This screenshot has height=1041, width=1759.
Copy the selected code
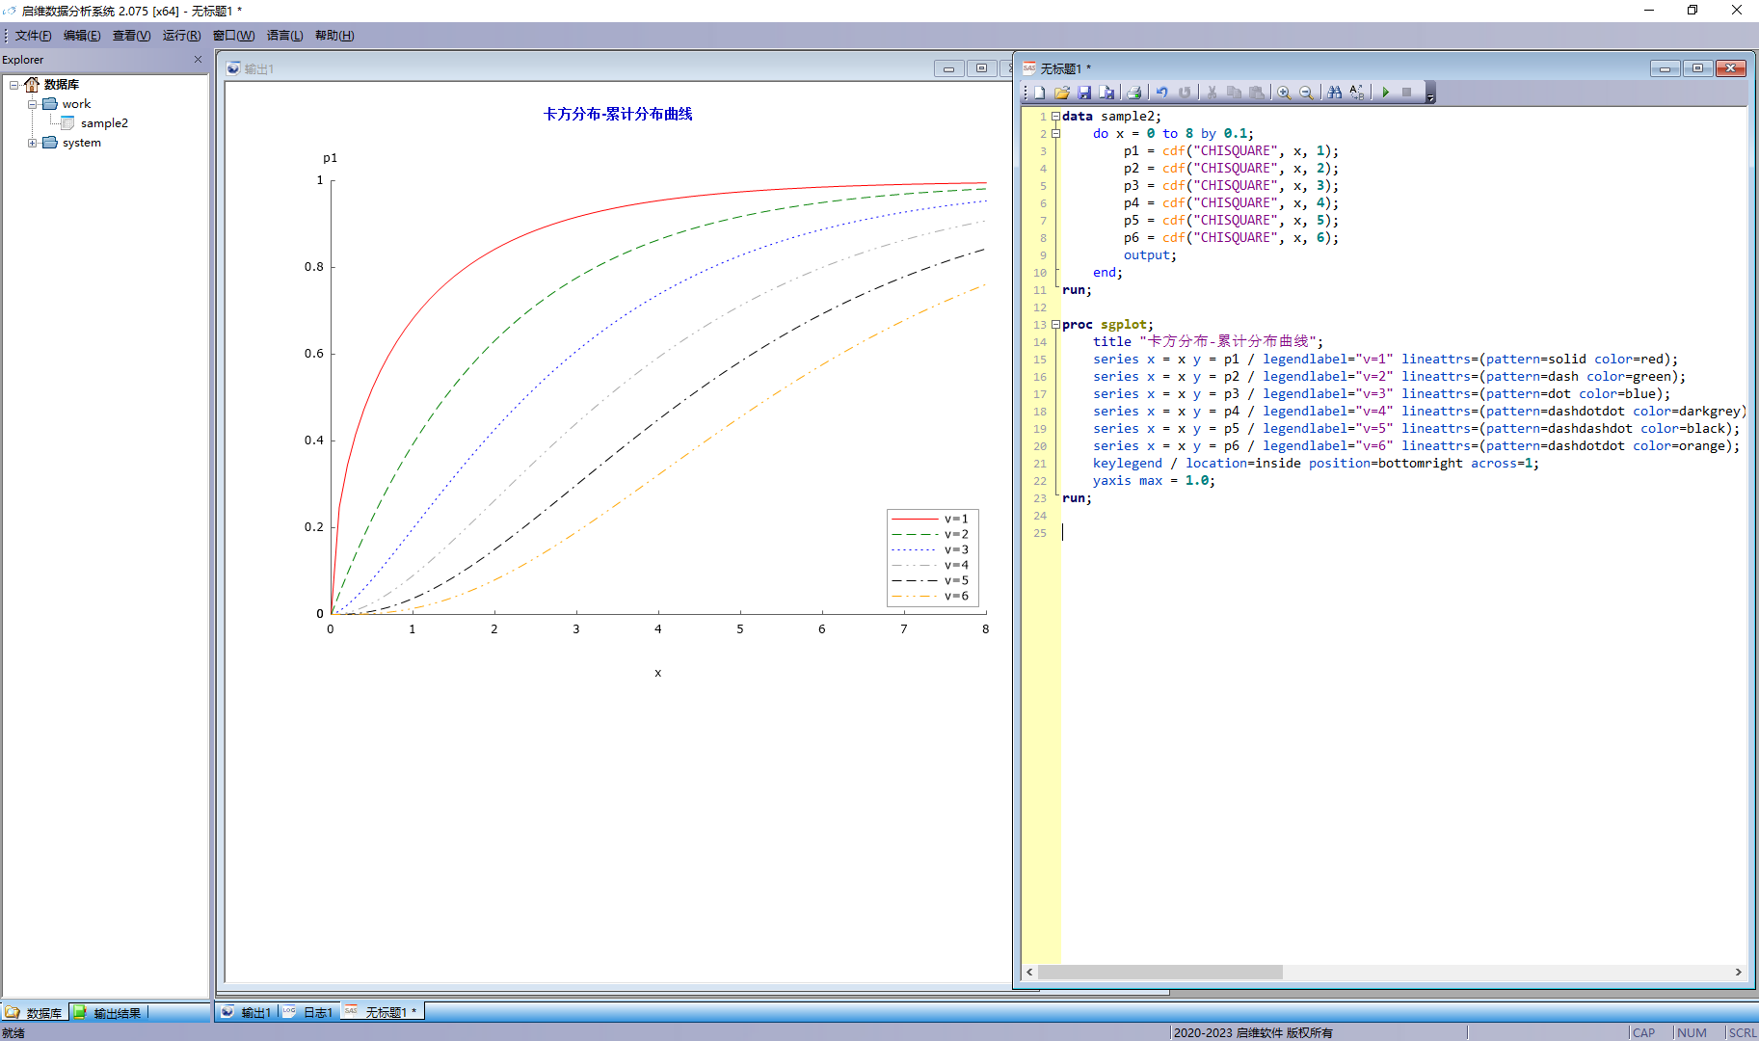click(1234, 93)
